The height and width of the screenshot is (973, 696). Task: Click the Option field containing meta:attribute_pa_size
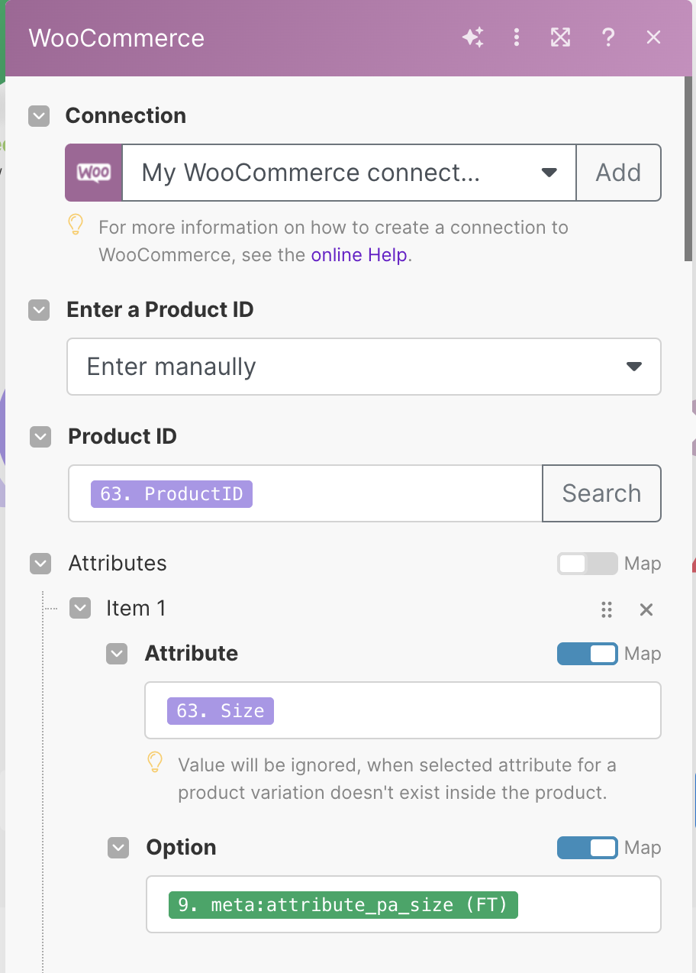tap(404, 904)
